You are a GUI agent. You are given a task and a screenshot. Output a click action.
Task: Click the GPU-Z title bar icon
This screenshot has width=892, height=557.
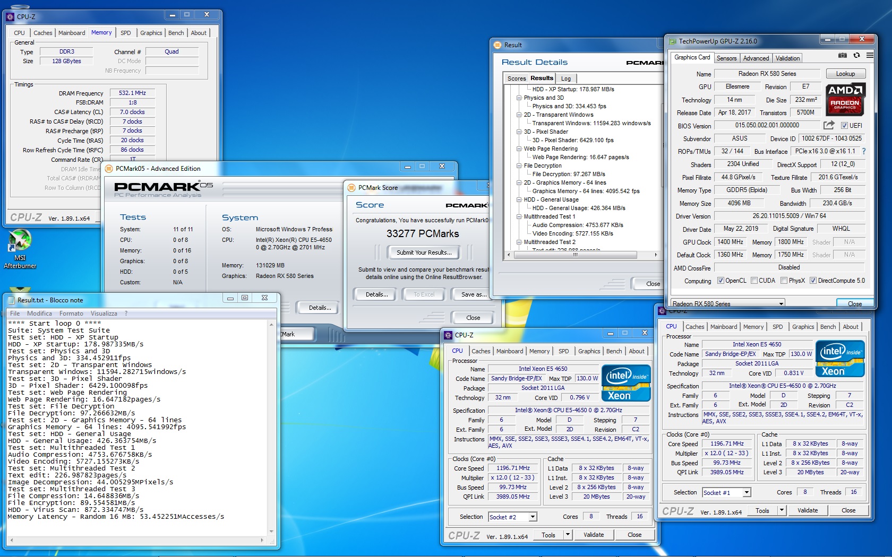point(673,41)
